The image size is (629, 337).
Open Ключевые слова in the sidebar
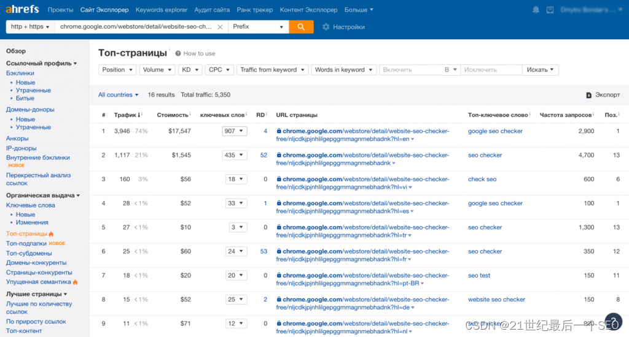pos(31,205)
